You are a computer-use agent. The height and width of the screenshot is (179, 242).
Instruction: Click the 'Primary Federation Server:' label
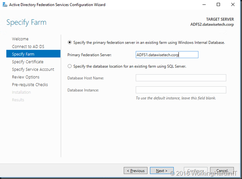[x=89, y=55]
